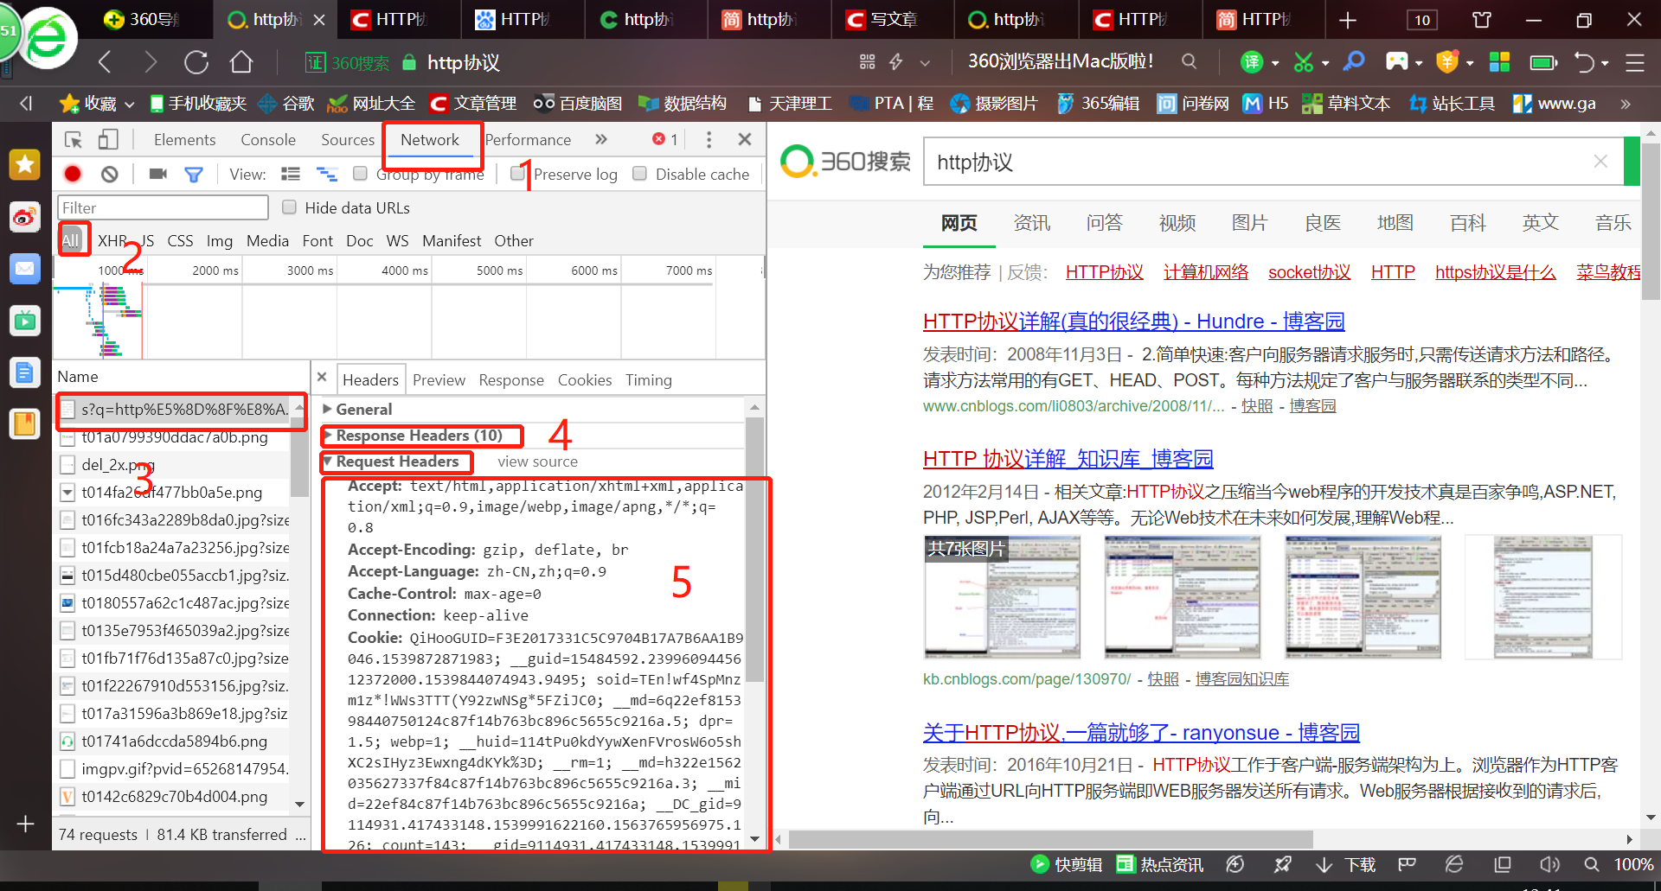
Task: Open the Network panel tab
Action: [430, 140]
